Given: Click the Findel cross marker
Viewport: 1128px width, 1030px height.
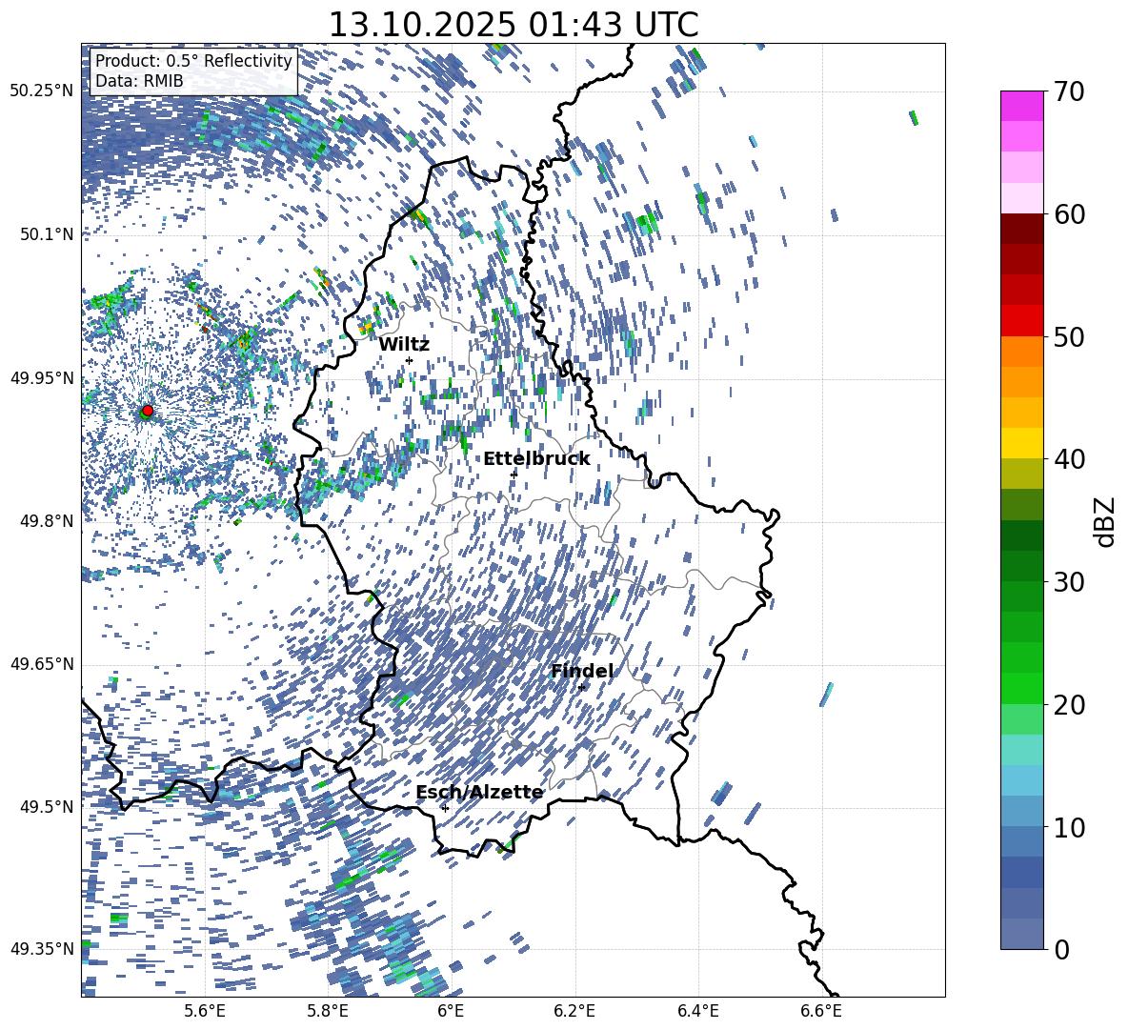Looking at the screenshot, I should pos(582,687).
